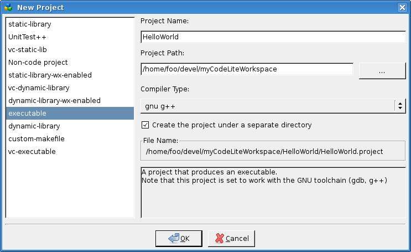
Task: Click the Project Path text field
Action: click(247, 69)
